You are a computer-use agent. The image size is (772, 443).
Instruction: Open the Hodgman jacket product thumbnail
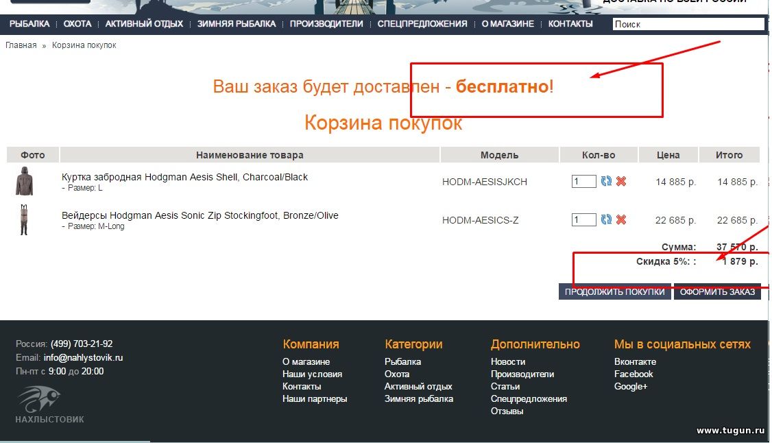pos(24,181)
